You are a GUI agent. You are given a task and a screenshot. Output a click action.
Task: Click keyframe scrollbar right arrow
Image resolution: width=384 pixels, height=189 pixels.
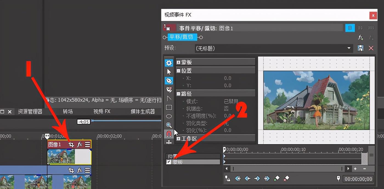pyautogui.click(x=348, y=169)
